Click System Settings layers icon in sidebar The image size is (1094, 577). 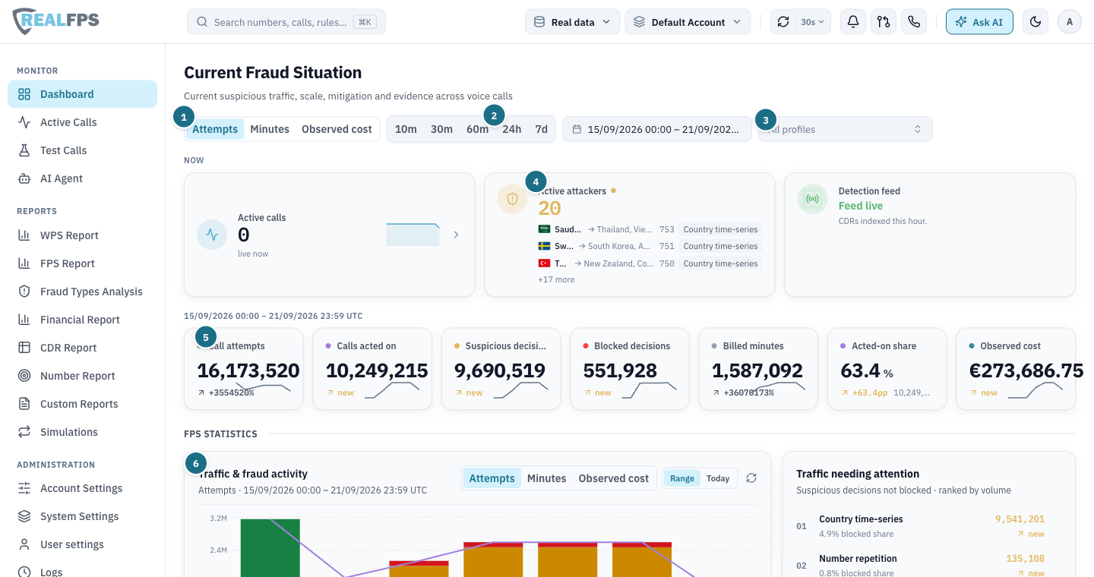24,516
